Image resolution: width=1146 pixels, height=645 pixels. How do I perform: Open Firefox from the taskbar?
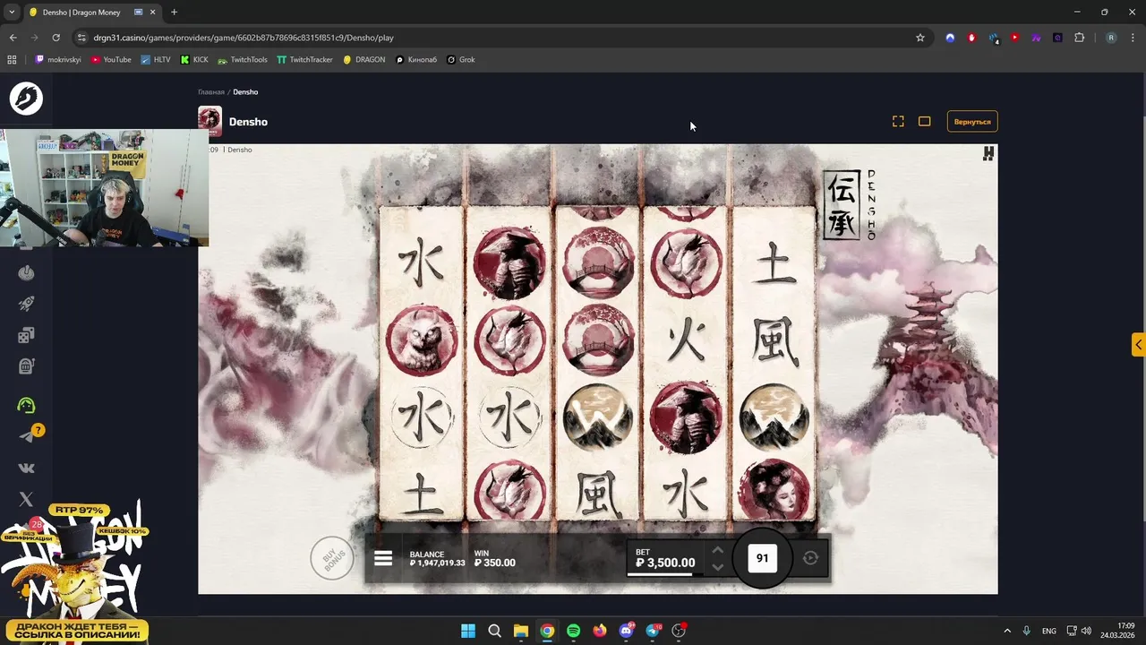(x=600, y=631)
